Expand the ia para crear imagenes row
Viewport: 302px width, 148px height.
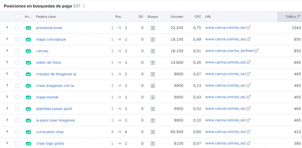(x=7, y=120)
